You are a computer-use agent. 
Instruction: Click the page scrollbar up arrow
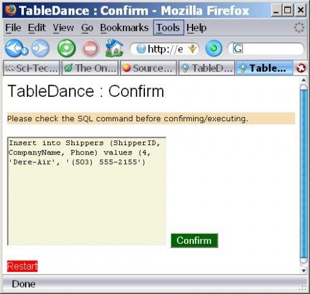(303, 80)
